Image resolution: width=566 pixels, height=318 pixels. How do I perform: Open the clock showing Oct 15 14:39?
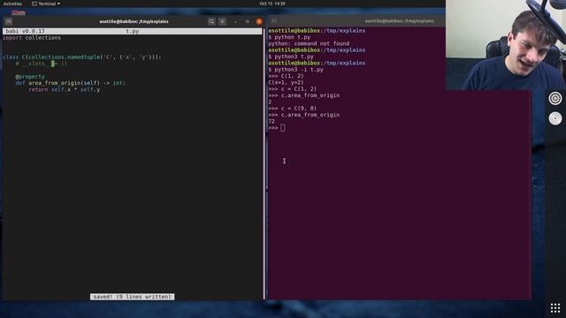click(272, 4)
